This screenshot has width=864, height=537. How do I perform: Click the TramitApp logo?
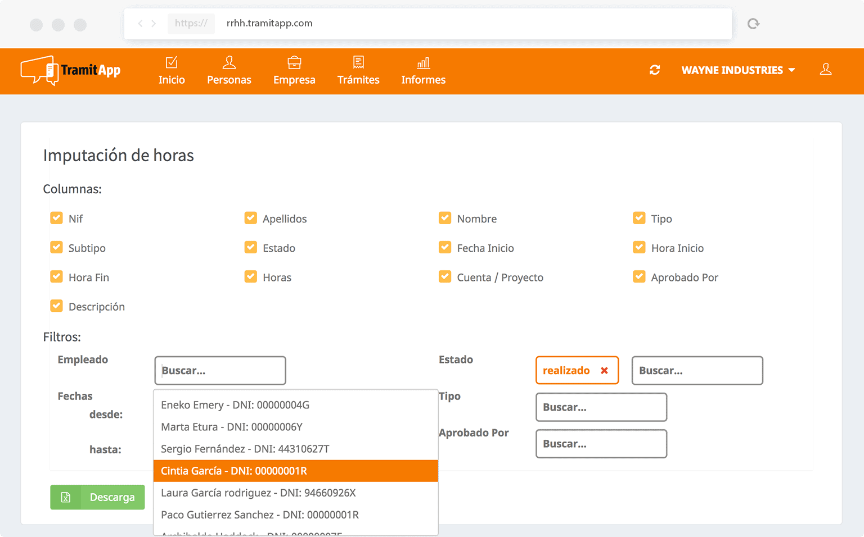pyautogui.click(x=71, y=70)
